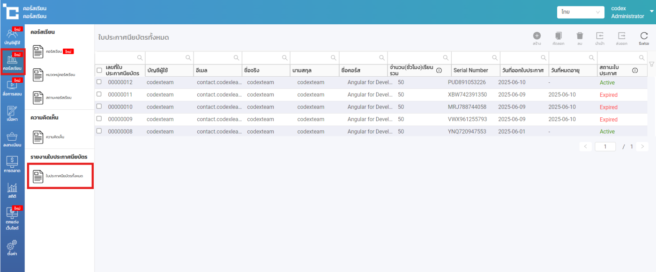This screenshot has height=272, width=656.
Task: Toggle the select-all checkbox in table header
Action: [x=99, y=70]
